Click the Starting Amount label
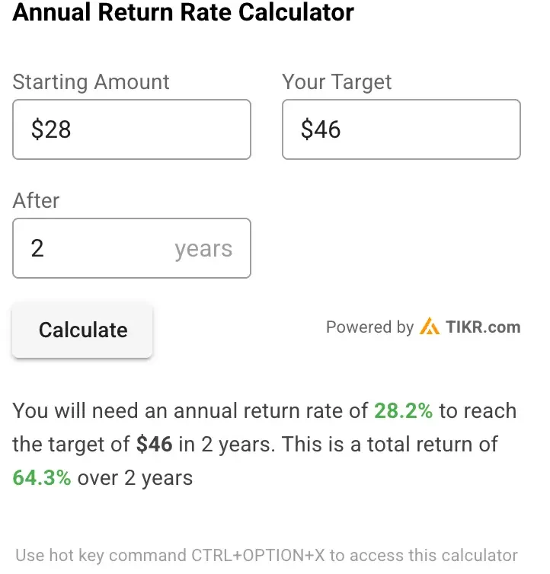Viewport: 550px width, 574px height. (x=91, y=81)
